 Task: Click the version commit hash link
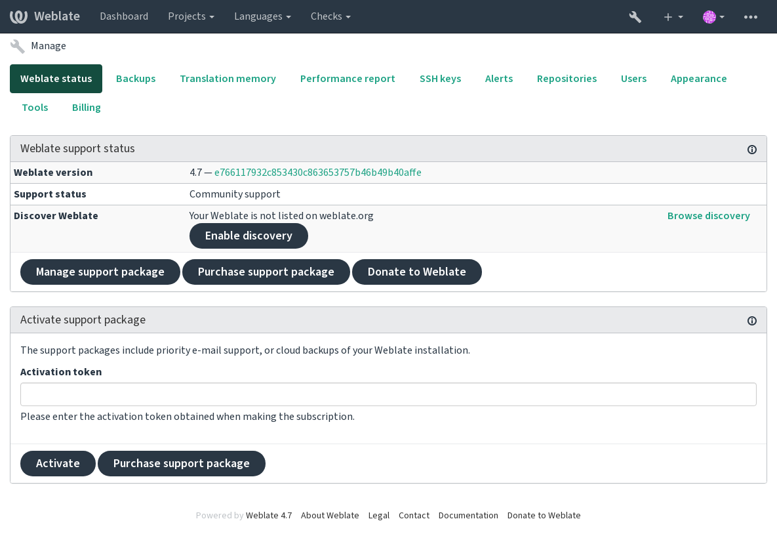click(317, 173)
